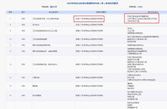Click 电气工程及其自动化(含能源互联网国际班) major
Screen dimensions: 167x109
[143, 37]
